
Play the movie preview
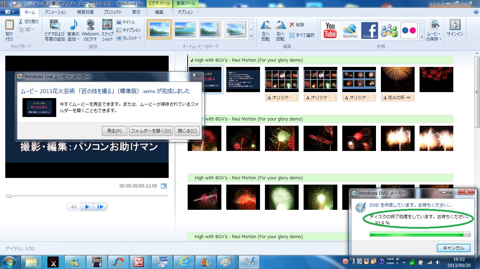[x=87, y=207]
